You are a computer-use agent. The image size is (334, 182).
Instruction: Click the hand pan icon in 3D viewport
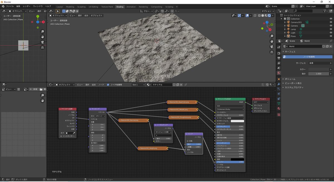tap(272, 42)
